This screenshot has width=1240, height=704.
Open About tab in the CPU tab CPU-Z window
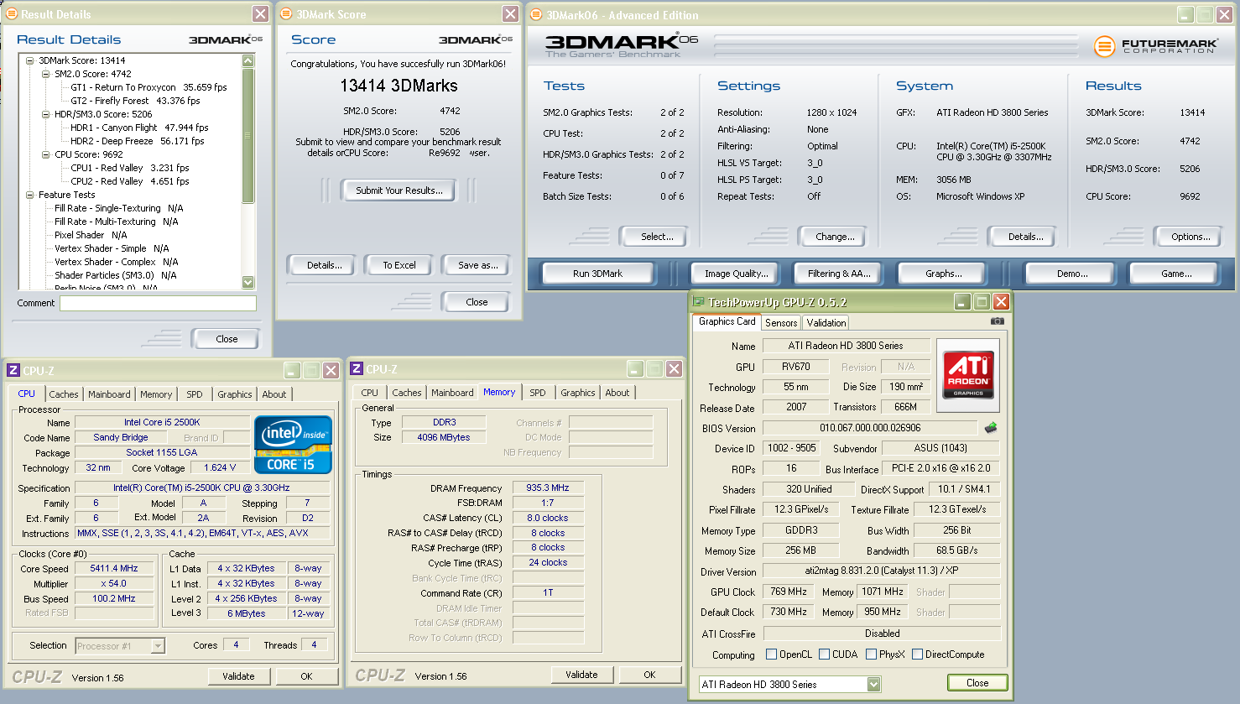coord(274,394)
